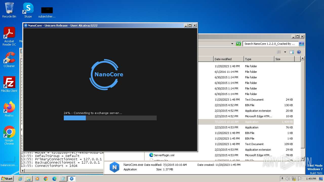Click the Change your view icon
This screenshot has width=324, height=182.
(279, 52)
